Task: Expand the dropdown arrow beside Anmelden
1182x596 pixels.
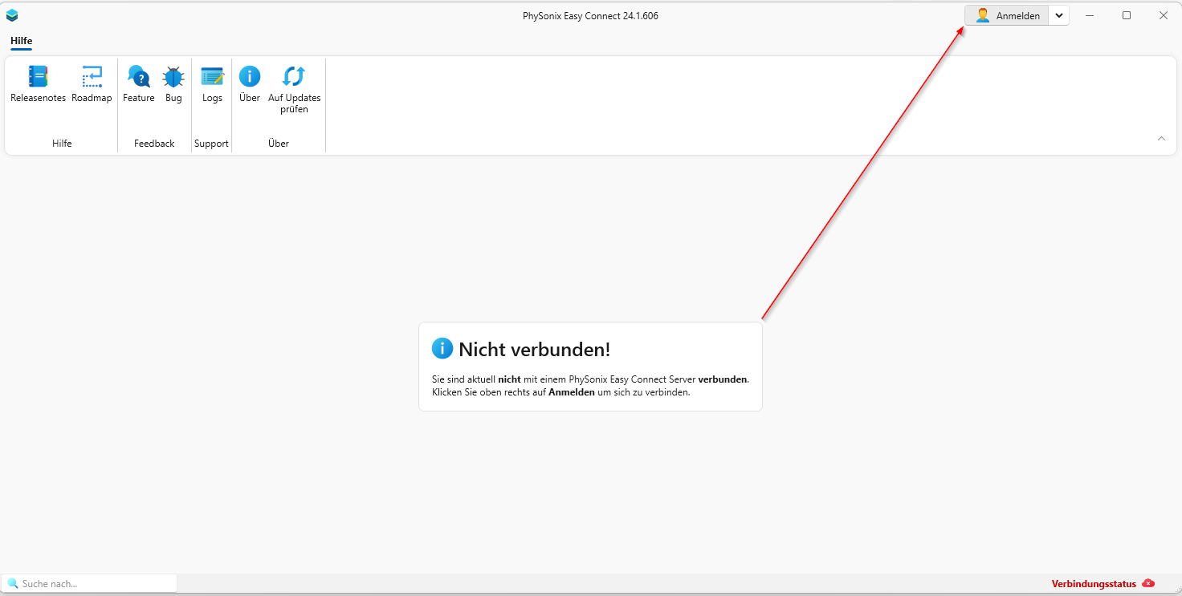Action: coord(1059,15)
